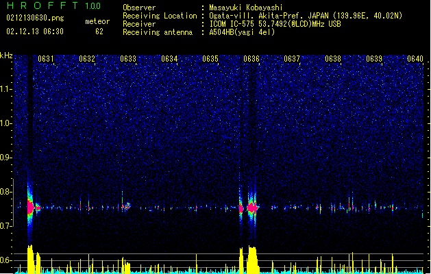Click the 0635 time marker
This screenshot has height=274, width=431.
210,59
